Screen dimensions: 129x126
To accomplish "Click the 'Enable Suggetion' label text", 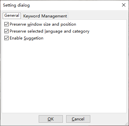I will 26,38.
